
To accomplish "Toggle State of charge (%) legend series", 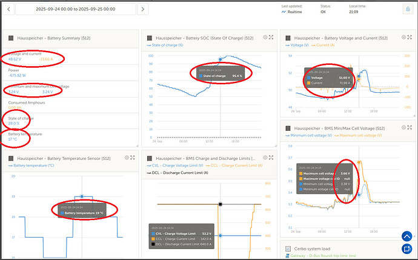I will pos(165,45).
